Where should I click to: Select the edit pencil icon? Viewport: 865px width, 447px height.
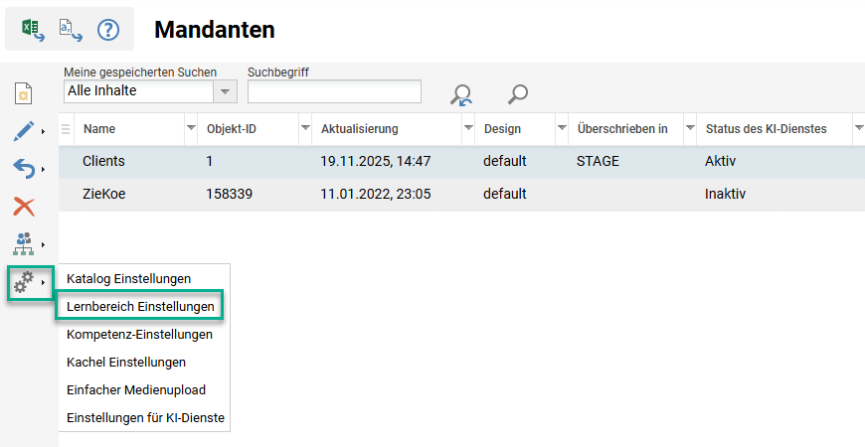(x=24, y=131)
